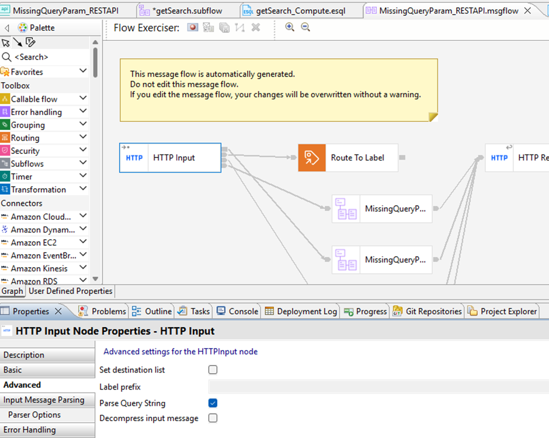Click the zoom in magnifier icon
Viewport: 549px width, 438px height.
[290, 27]
